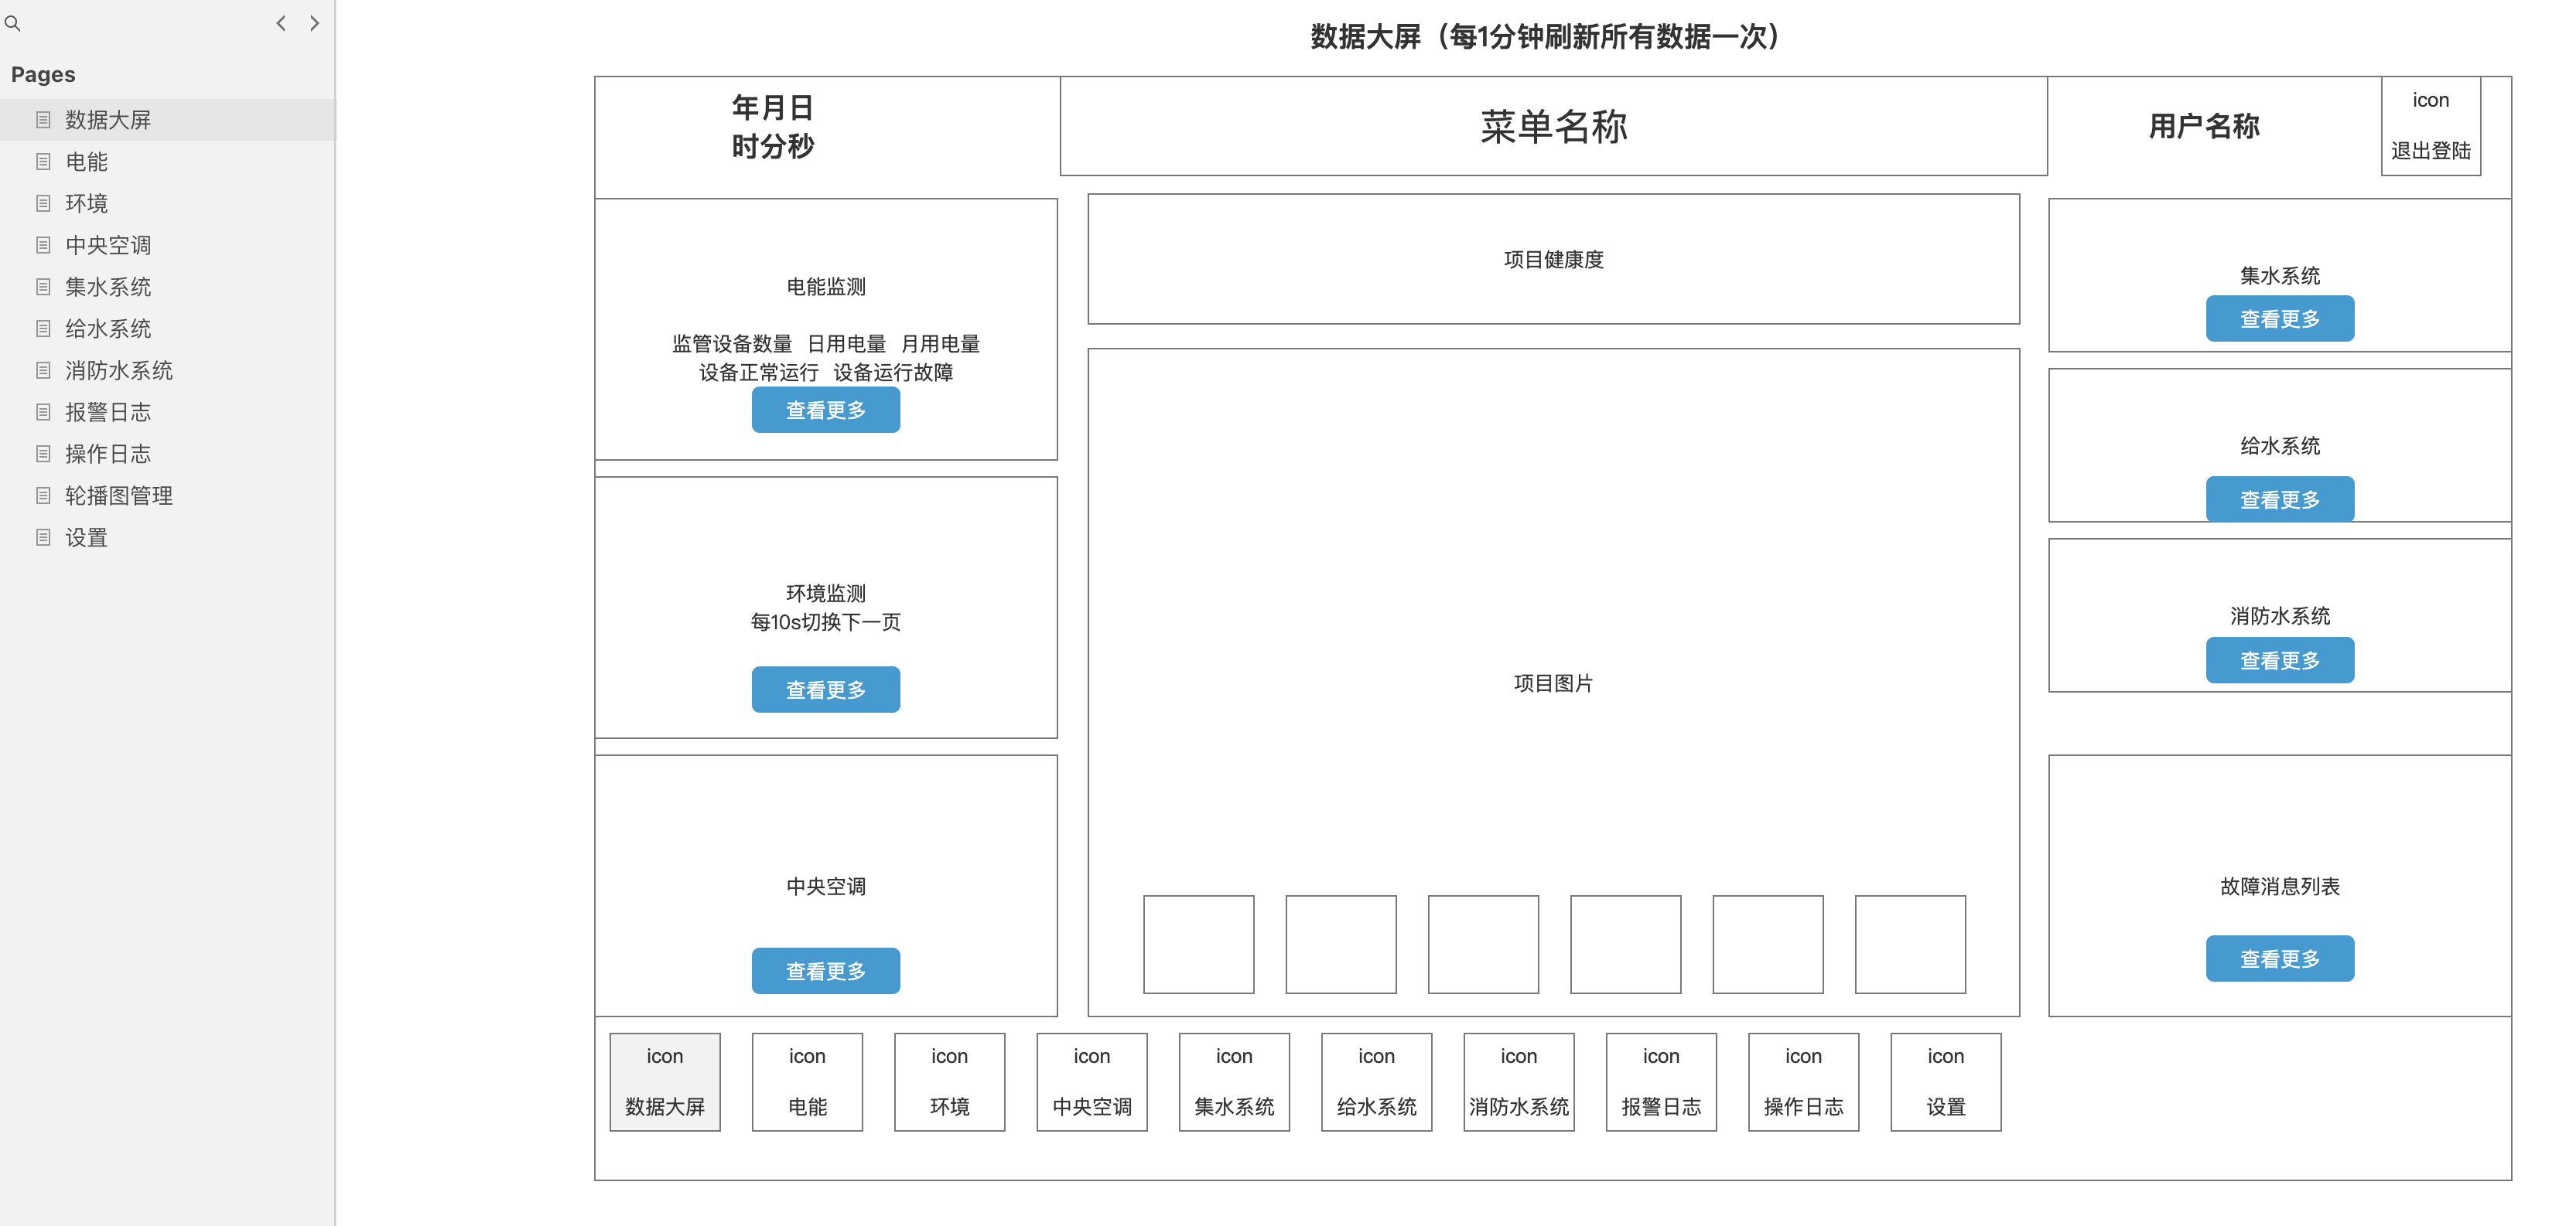This screenshot has height=1226, width=2576.
Task: Select the 给水系统 icon in bottom nav
Action: 1376,1082
